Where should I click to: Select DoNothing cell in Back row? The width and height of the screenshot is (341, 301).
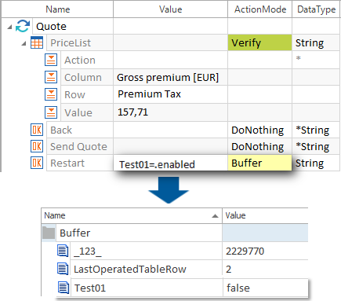259,130
